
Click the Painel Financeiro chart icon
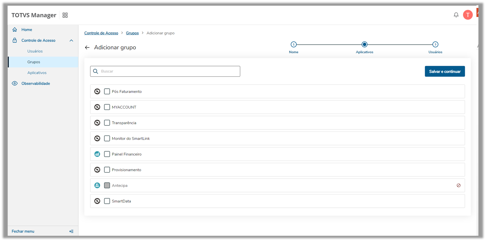point(97,154)
